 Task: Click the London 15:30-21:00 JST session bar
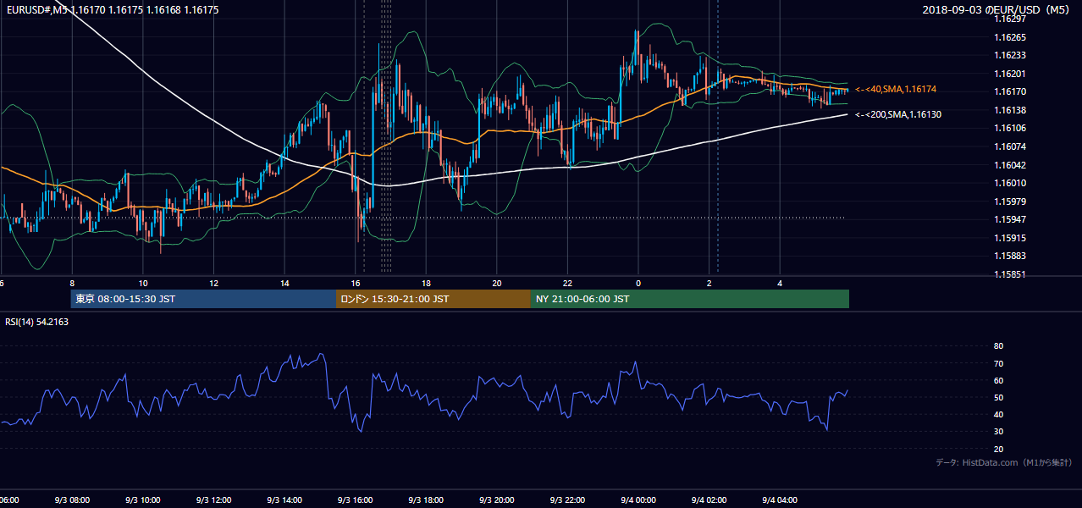[433, 299]
